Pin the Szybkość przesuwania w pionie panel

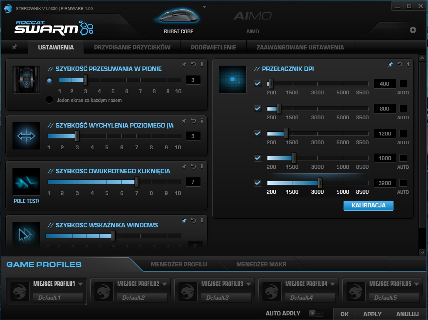[184, 64]
